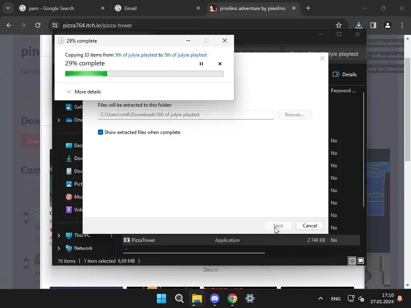The height and width of the screenshot is (308, 411).
Task: Open the Windows Start menu
Action: 161,298
